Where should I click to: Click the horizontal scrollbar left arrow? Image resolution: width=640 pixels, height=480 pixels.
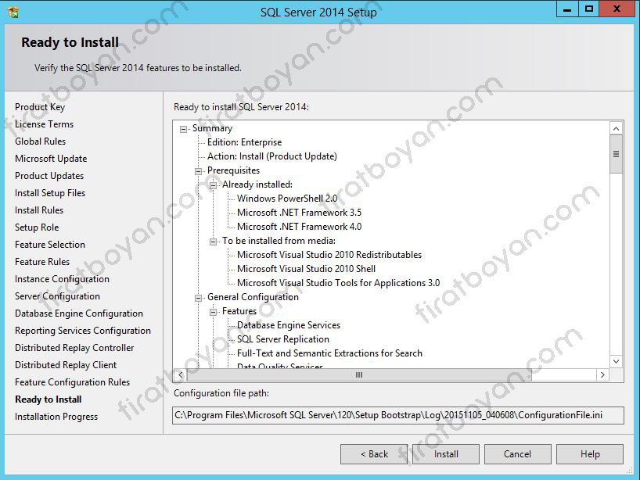[x=181, y=374]
